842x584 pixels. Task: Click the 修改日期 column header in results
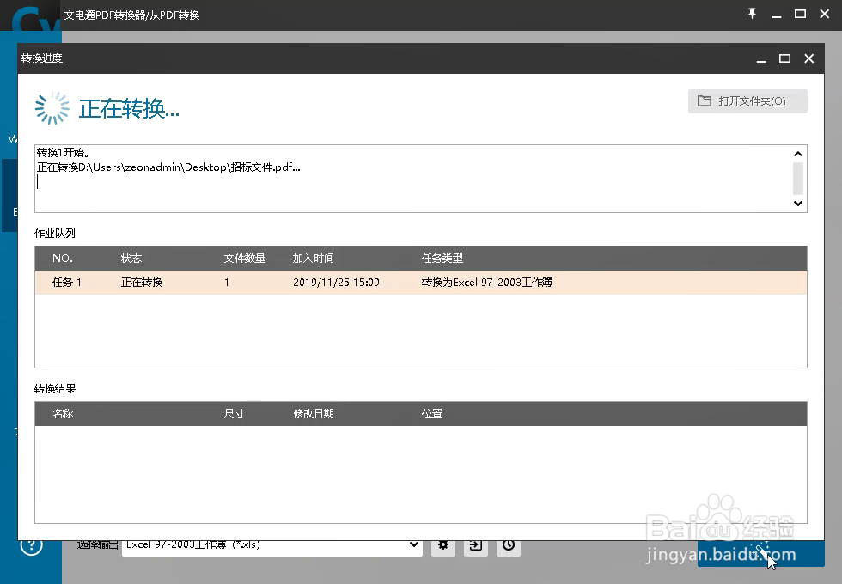click(x=313, y=413)
